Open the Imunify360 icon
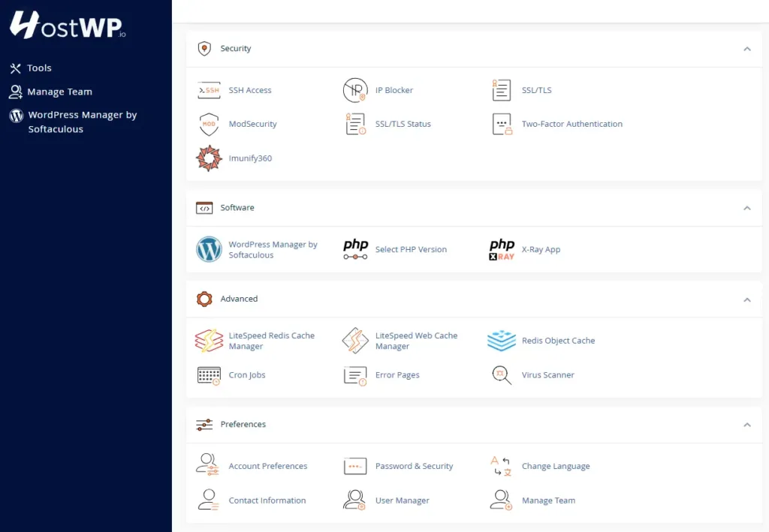This screenshot has height=532, width=769. (209, 158)
